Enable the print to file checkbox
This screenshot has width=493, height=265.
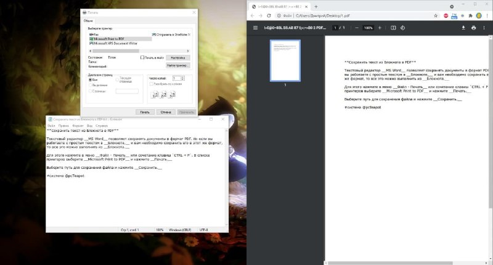pos(142,57)
